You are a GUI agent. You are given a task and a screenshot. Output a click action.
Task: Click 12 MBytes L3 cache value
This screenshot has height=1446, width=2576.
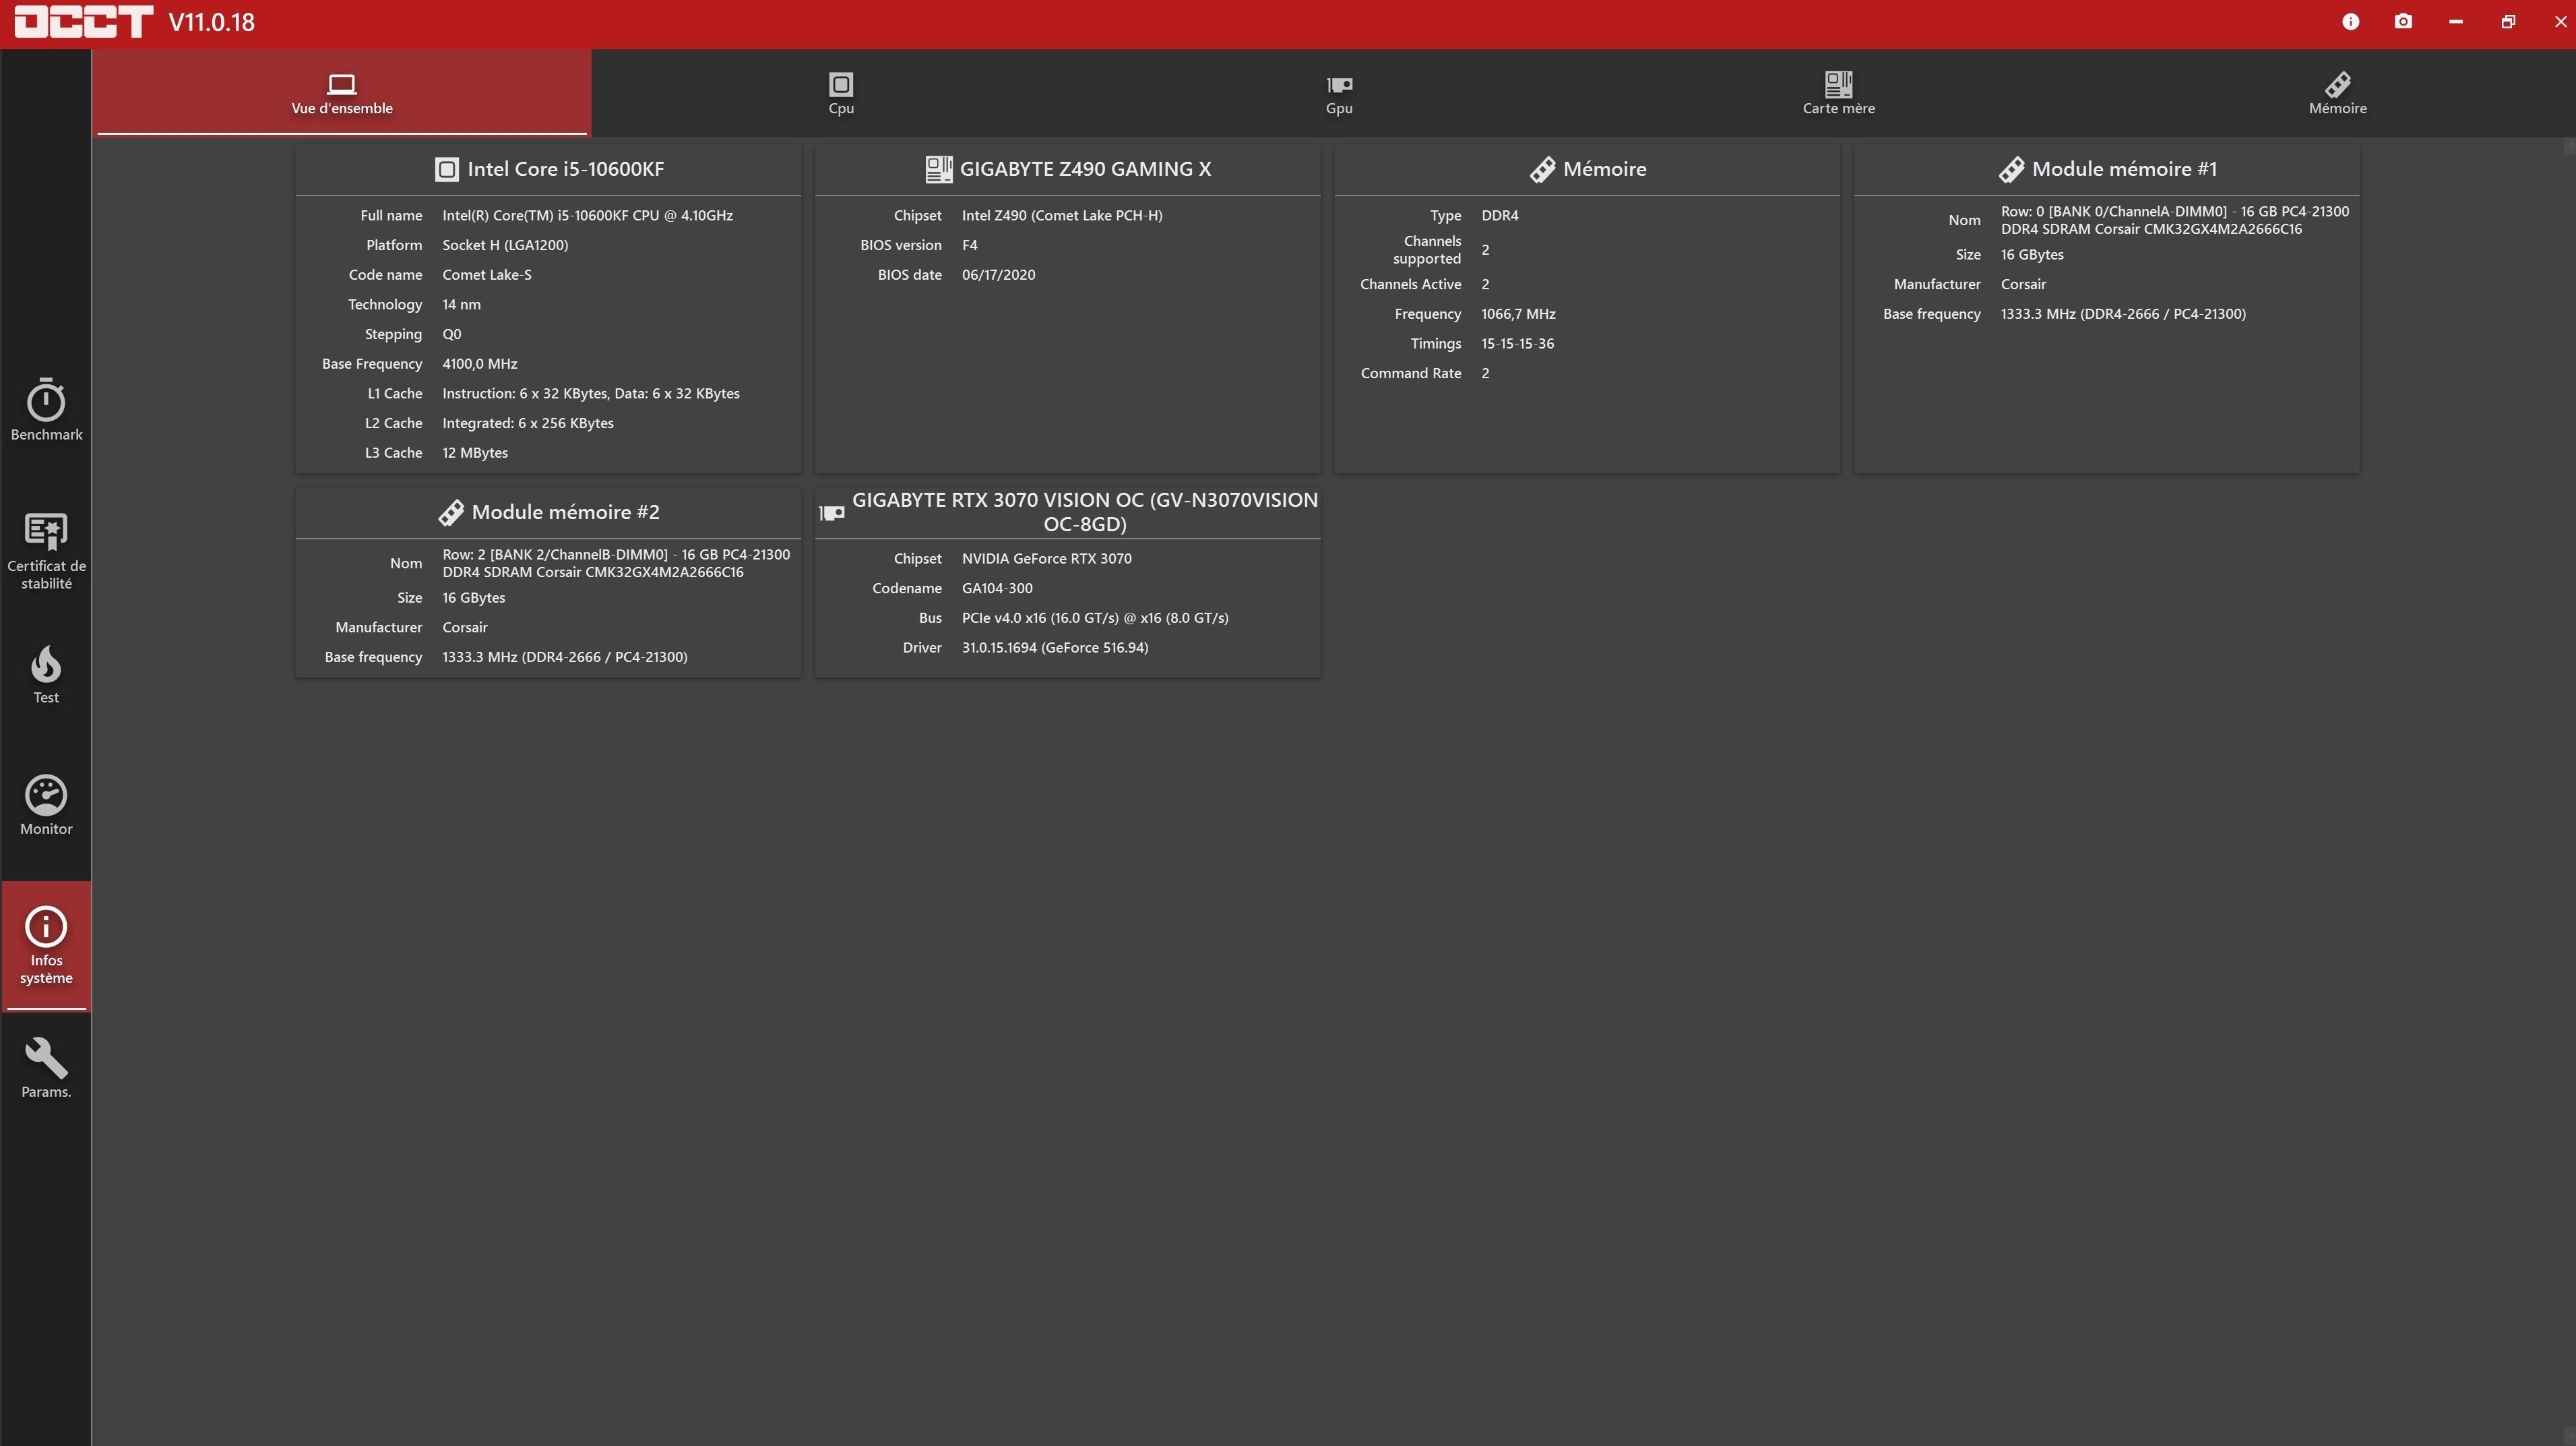(x=475, y=452)
